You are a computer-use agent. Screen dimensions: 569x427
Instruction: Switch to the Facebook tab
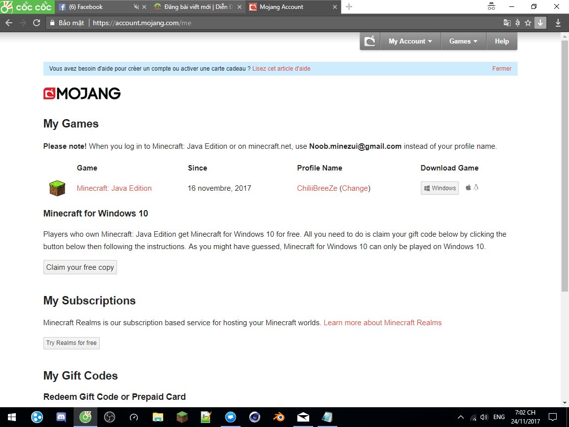pyautogui.click(x=94, y=7)
